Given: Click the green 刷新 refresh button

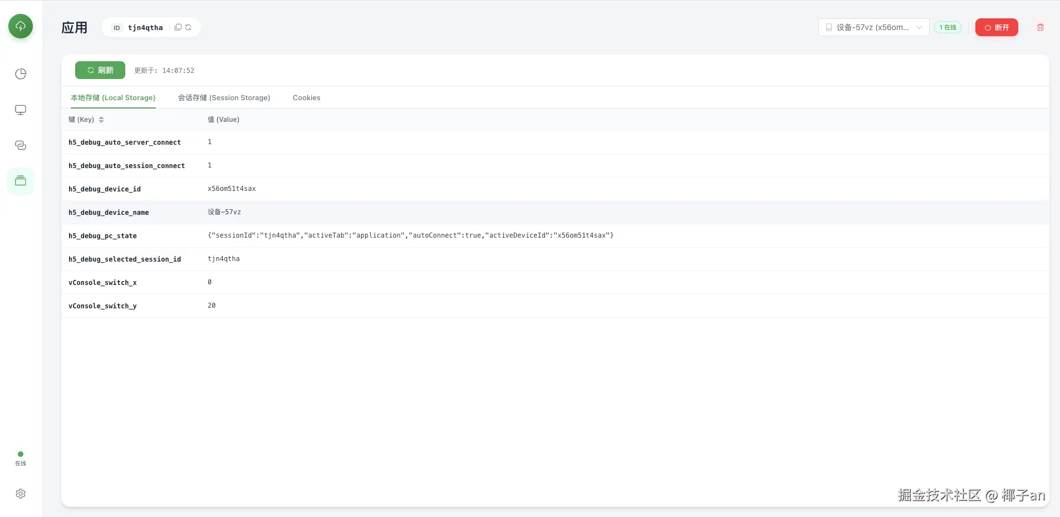Looking at the screenshot, I should 100,70.
